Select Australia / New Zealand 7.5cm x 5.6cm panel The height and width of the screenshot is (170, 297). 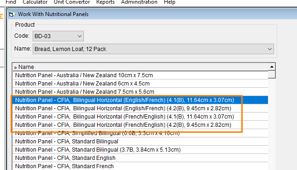pos(140,92)
